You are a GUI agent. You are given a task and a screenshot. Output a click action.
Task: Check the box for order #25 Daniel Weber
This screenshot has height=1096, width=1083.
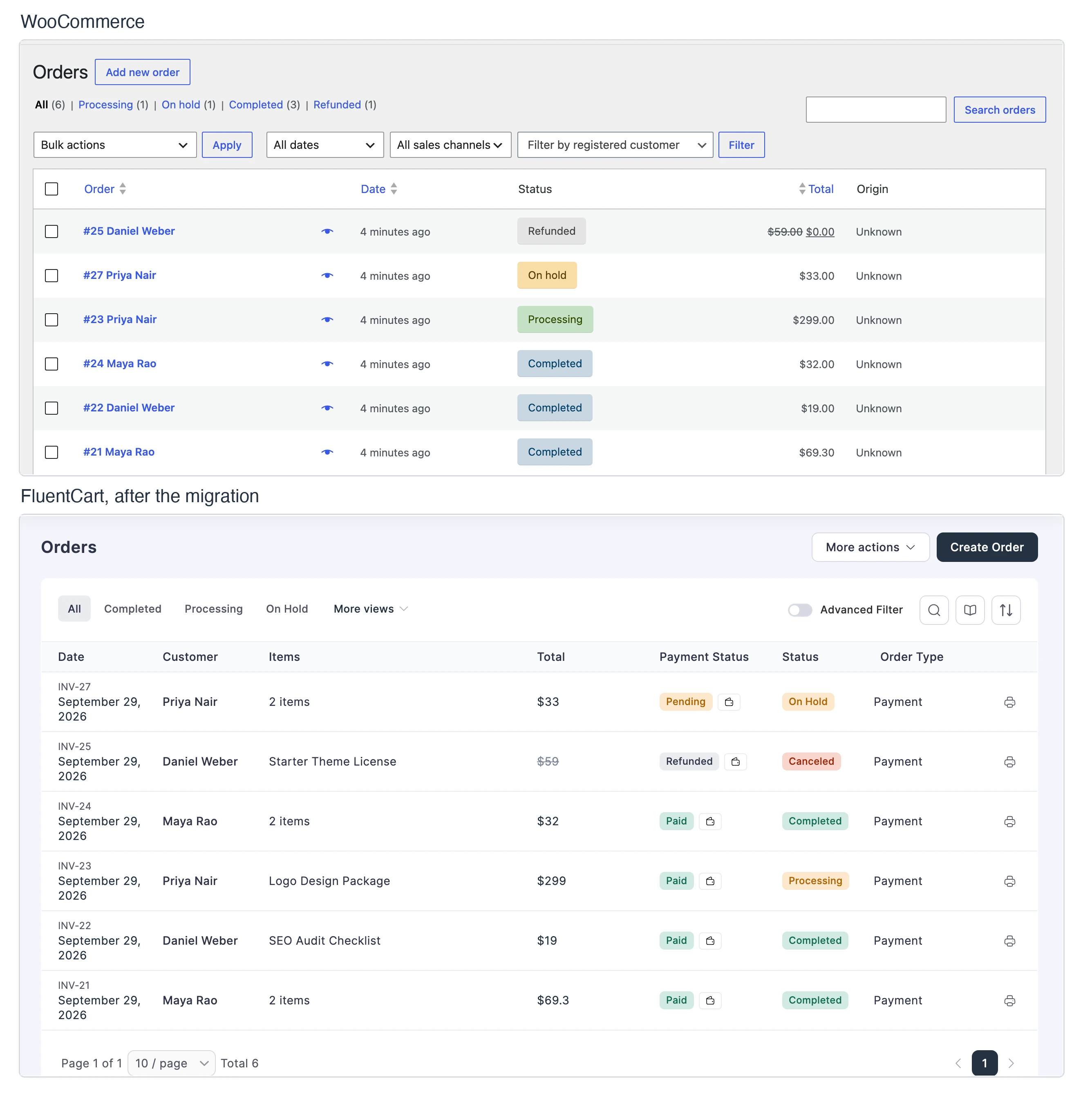[x=51, y=231]
